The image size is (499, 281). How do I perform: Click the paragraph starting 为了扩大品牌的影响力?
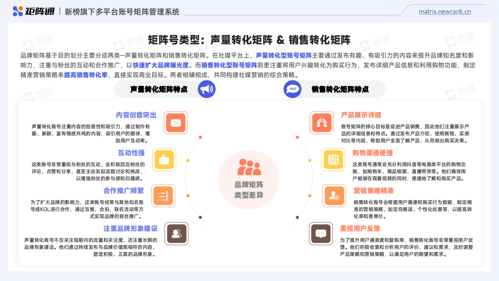pyautogui.click(x=87, y=209)
